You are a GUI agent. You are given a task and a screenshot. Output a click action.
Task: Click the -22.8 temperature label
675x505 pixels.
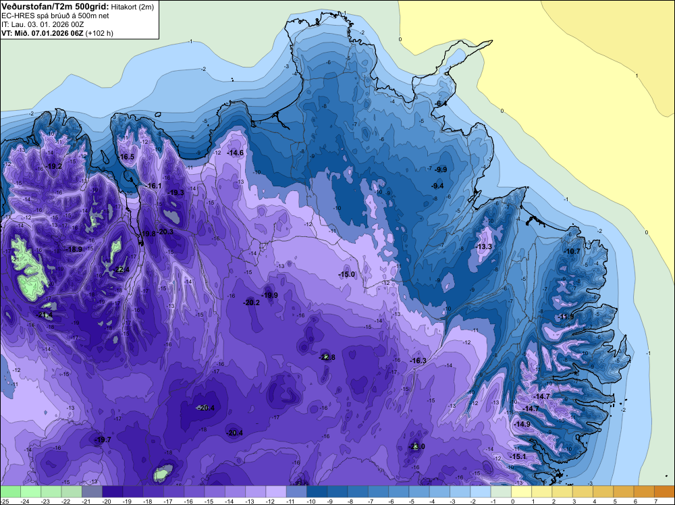coord(327,357)
